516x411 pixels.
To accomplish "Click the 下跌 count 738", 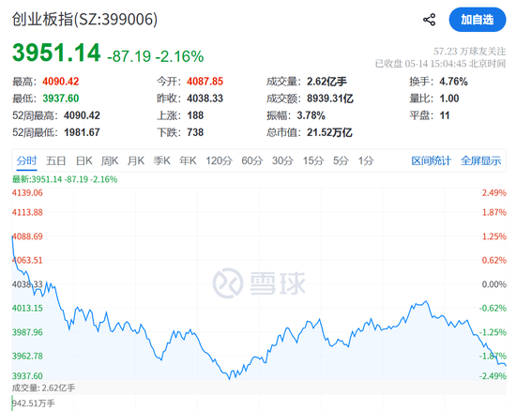I will click(195, 132).
